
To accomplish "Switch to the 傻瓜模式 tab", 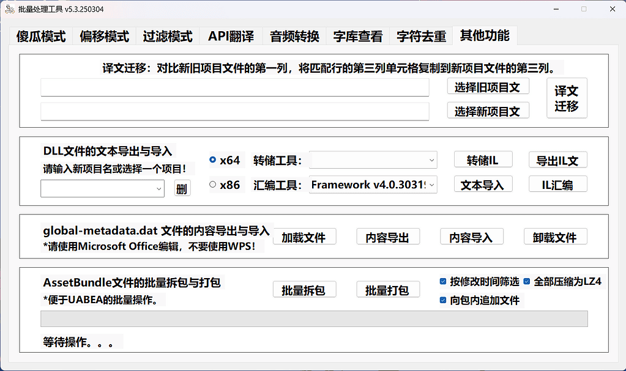I will [x=41, y=37].
